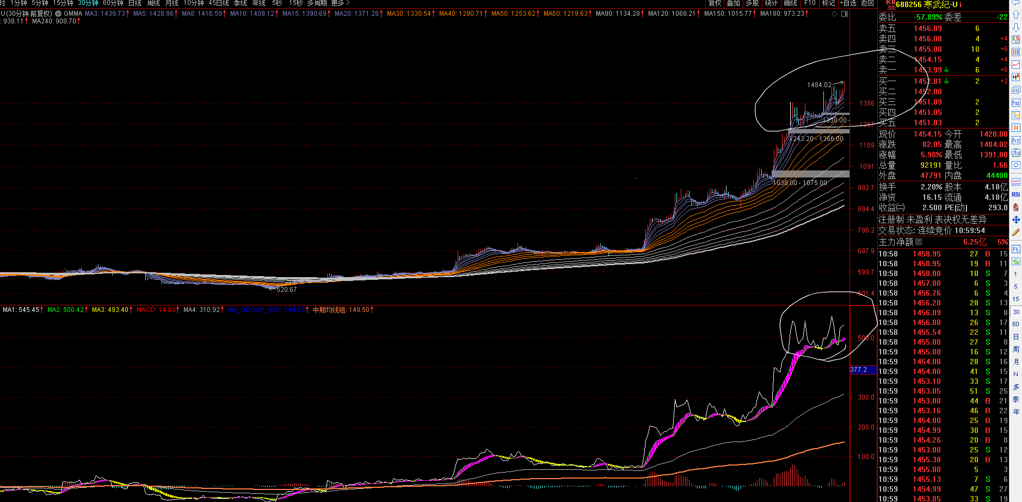Open the f(x) formula manager icon
This screenshot has width=1022, height=502.
1015,153
